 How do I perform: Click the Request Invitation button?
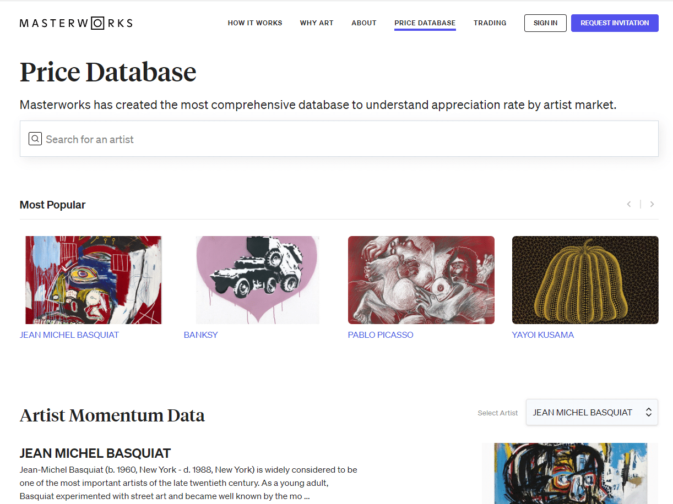(615, 23)
